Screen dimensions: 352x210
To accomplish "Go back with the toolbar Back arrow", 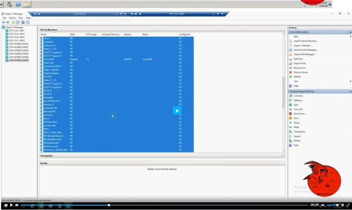I will (x=4, y=22).
